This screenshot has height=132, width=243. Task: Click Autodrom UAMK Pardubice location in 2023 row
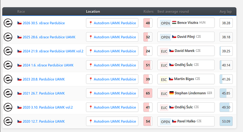coord(112,79)
